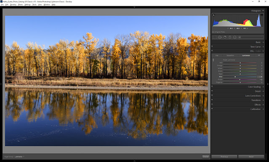Expand the Color Grading panel
The image size is (269, 162).
(x=263, y=87)
